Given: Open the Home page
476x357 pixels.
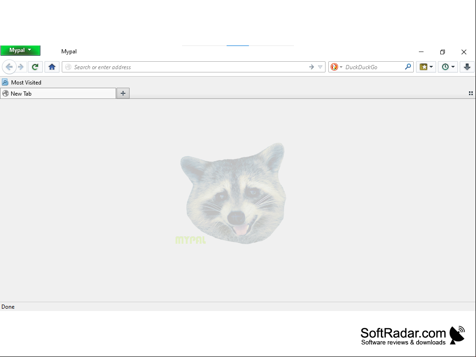Looking at the screenshot, I should tap(52, 67).
